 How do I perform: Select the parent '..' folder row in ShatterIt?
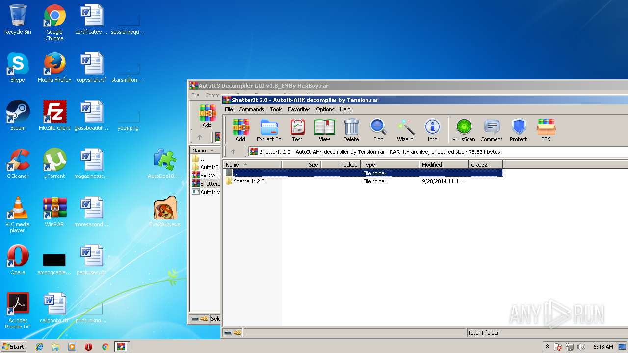coord(363,173)
